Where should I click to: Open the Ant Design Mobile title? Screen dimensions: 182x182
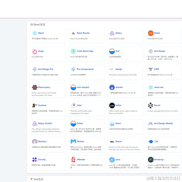pos(163,123)
